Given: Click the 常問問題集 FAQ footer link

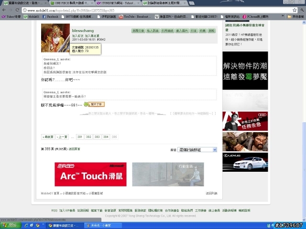Looking at the screenshot, I should pos(125,210).
